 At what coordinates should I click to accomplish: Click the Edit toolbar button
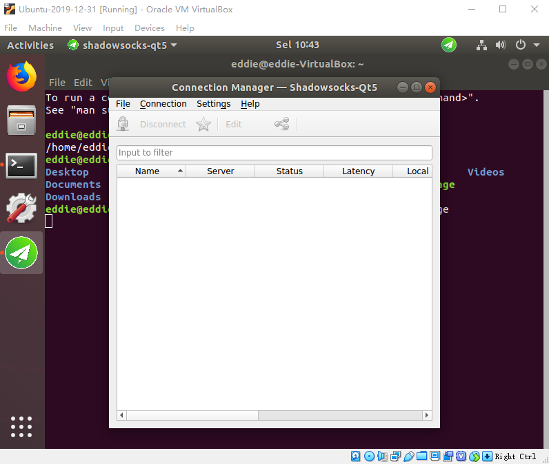pos(234,125)
